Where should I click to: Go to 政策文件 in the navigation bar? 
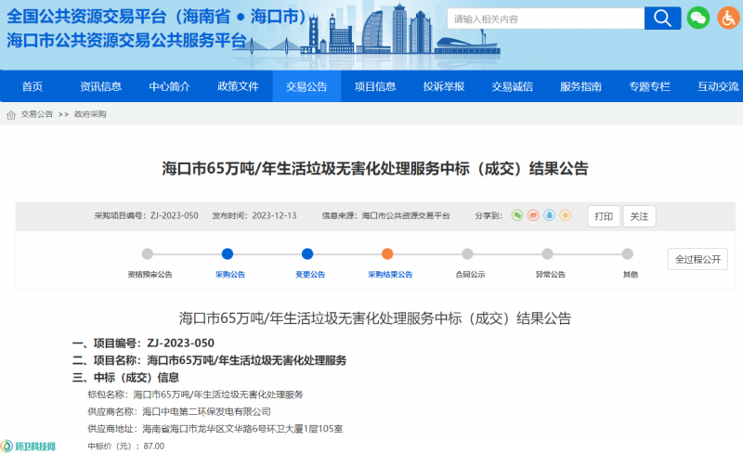point(238,86)
